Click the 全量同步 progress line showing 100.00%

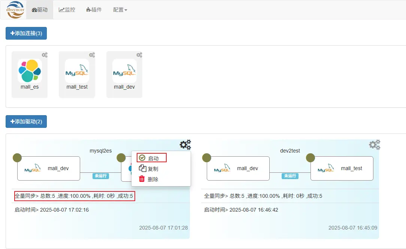pyautogui.click(x=75, y=196)
